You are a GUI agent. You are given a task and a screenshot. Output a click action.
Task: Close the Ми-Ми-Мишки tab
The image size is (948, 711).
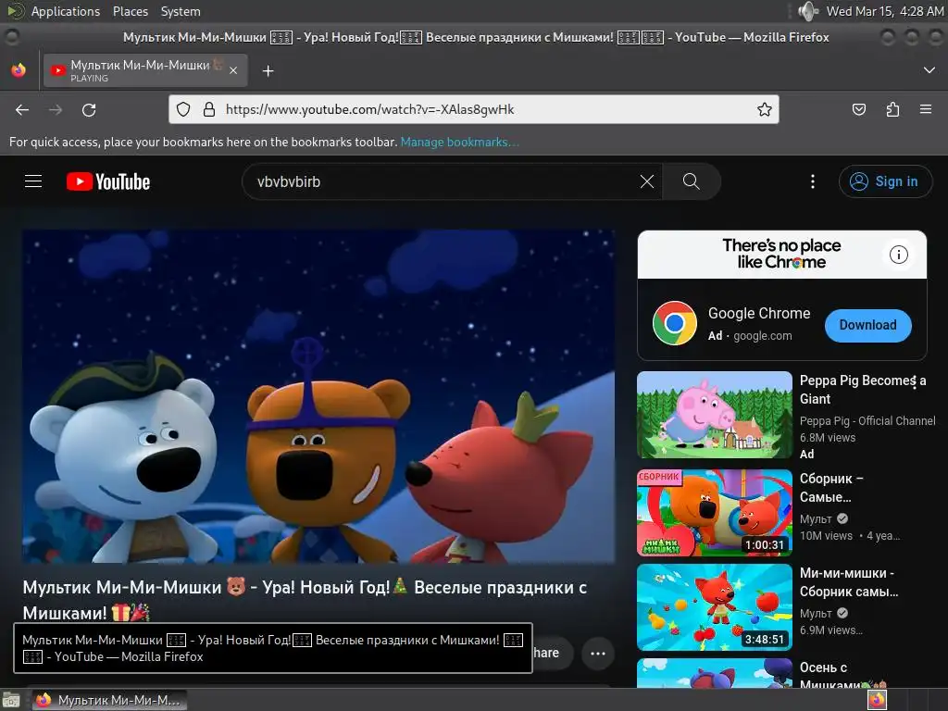click(233, 70)
